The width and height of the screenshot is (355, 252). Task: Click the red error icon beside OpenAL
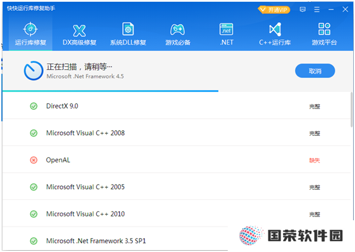[34, 160]
